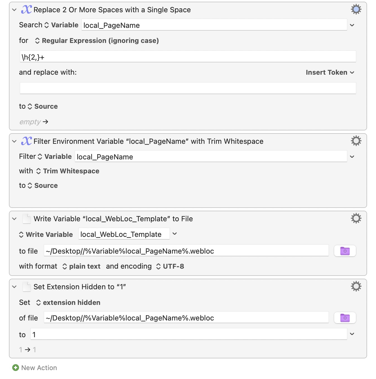
Task: Click the script X icon of Replace Spaces action
Action: [x=26, y=9]
